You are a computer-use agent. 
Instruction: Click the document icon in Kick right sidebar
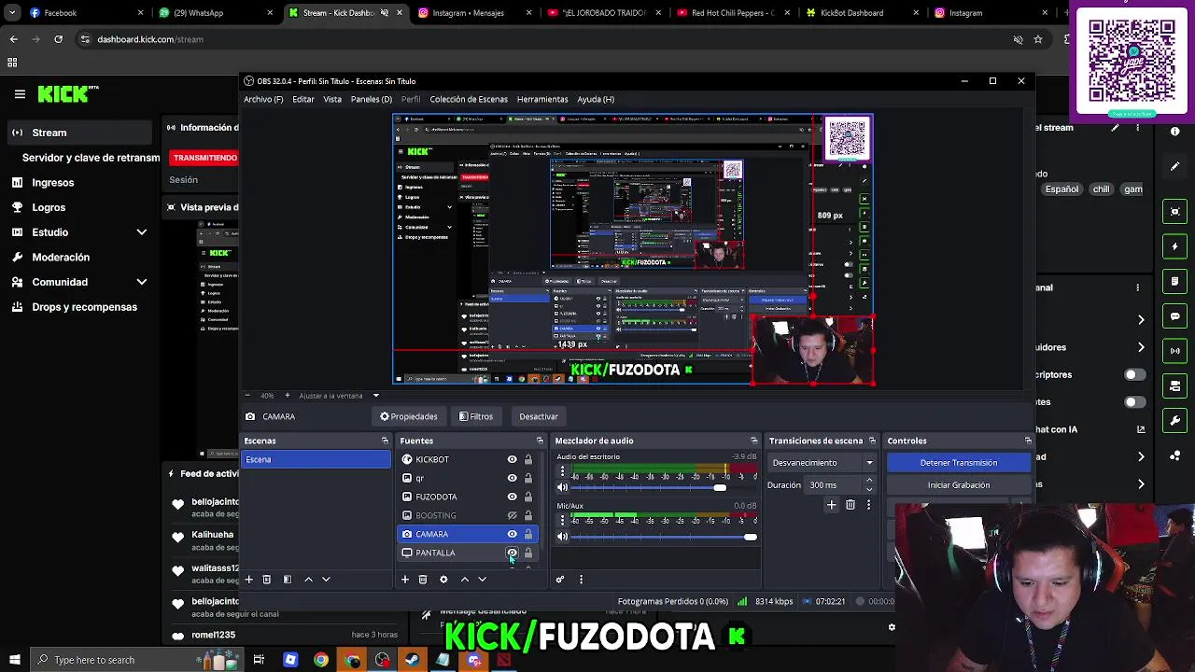tap(1175, 281)
